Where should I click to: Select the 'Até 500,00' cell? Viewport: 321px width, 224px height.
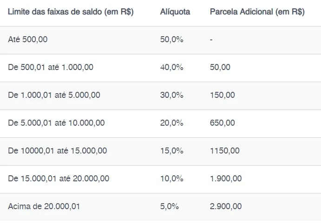point(28,39)
